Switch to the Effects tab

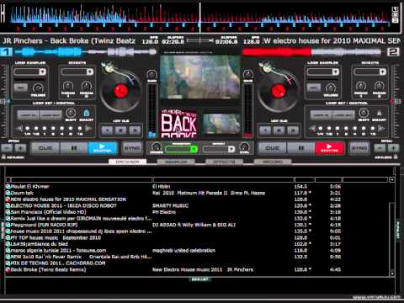coord(225,162)
